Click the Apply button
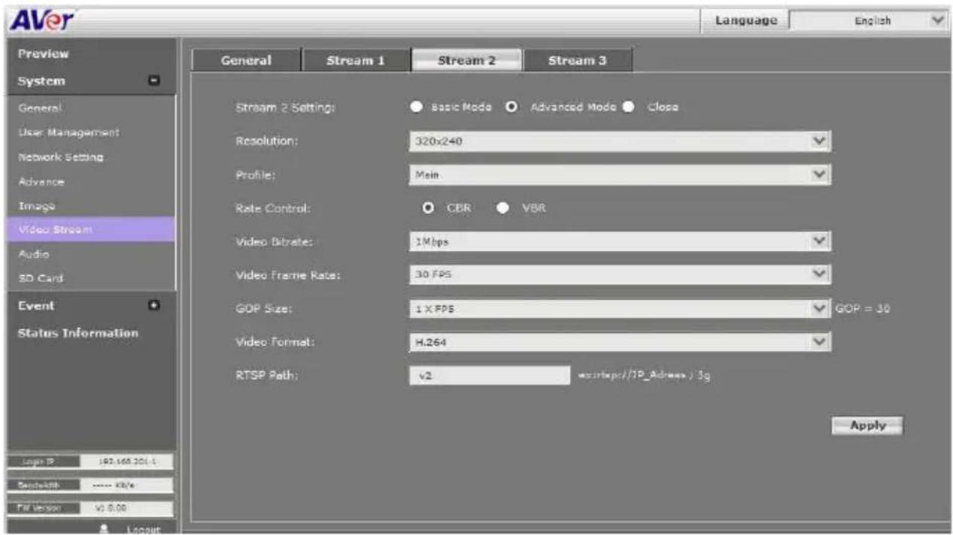This screenshot has width=953, height=535. pos(867,425)
